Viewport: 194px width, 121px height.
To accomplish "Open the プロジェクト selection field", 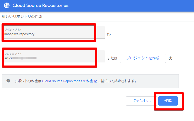I will (x=54, y=57).
